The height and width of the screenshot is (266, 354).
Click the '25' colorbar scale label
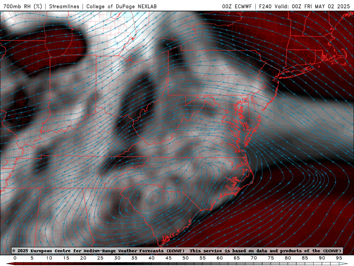point(100,258)
